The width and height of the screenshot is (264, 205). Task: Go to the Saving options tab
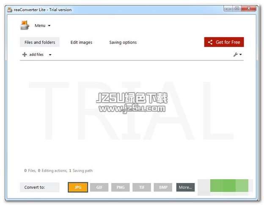(x=123, y=42)
